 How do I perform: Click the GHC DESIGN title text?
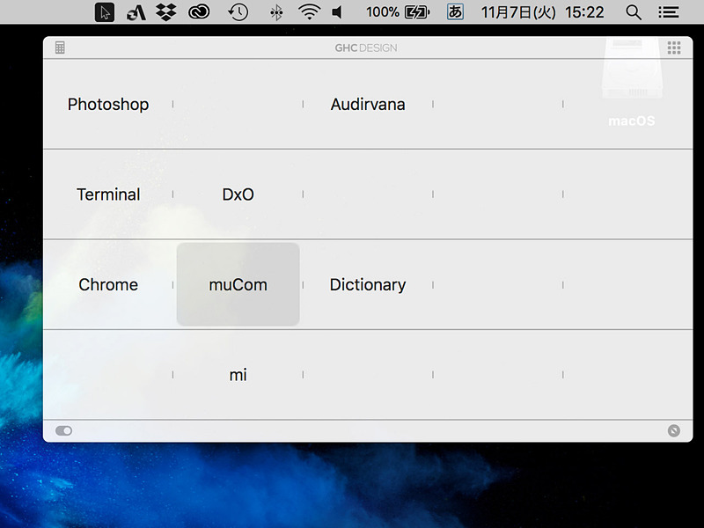pos(366,48)
